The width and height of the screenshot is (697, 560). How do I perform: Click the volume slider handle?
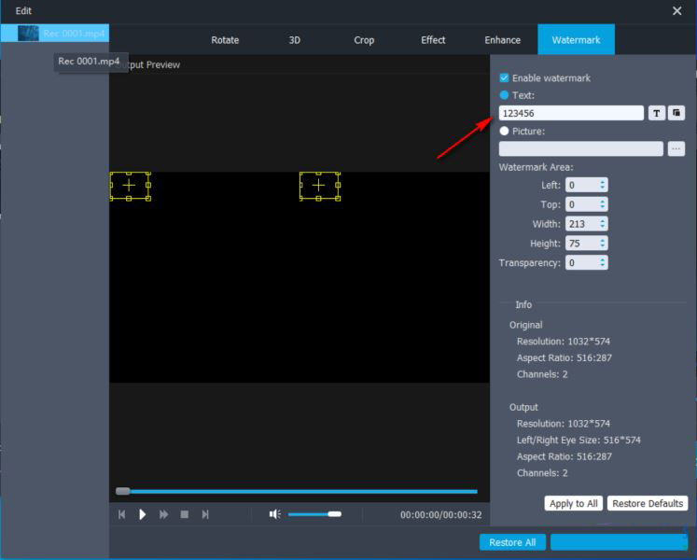coord(335,514)
